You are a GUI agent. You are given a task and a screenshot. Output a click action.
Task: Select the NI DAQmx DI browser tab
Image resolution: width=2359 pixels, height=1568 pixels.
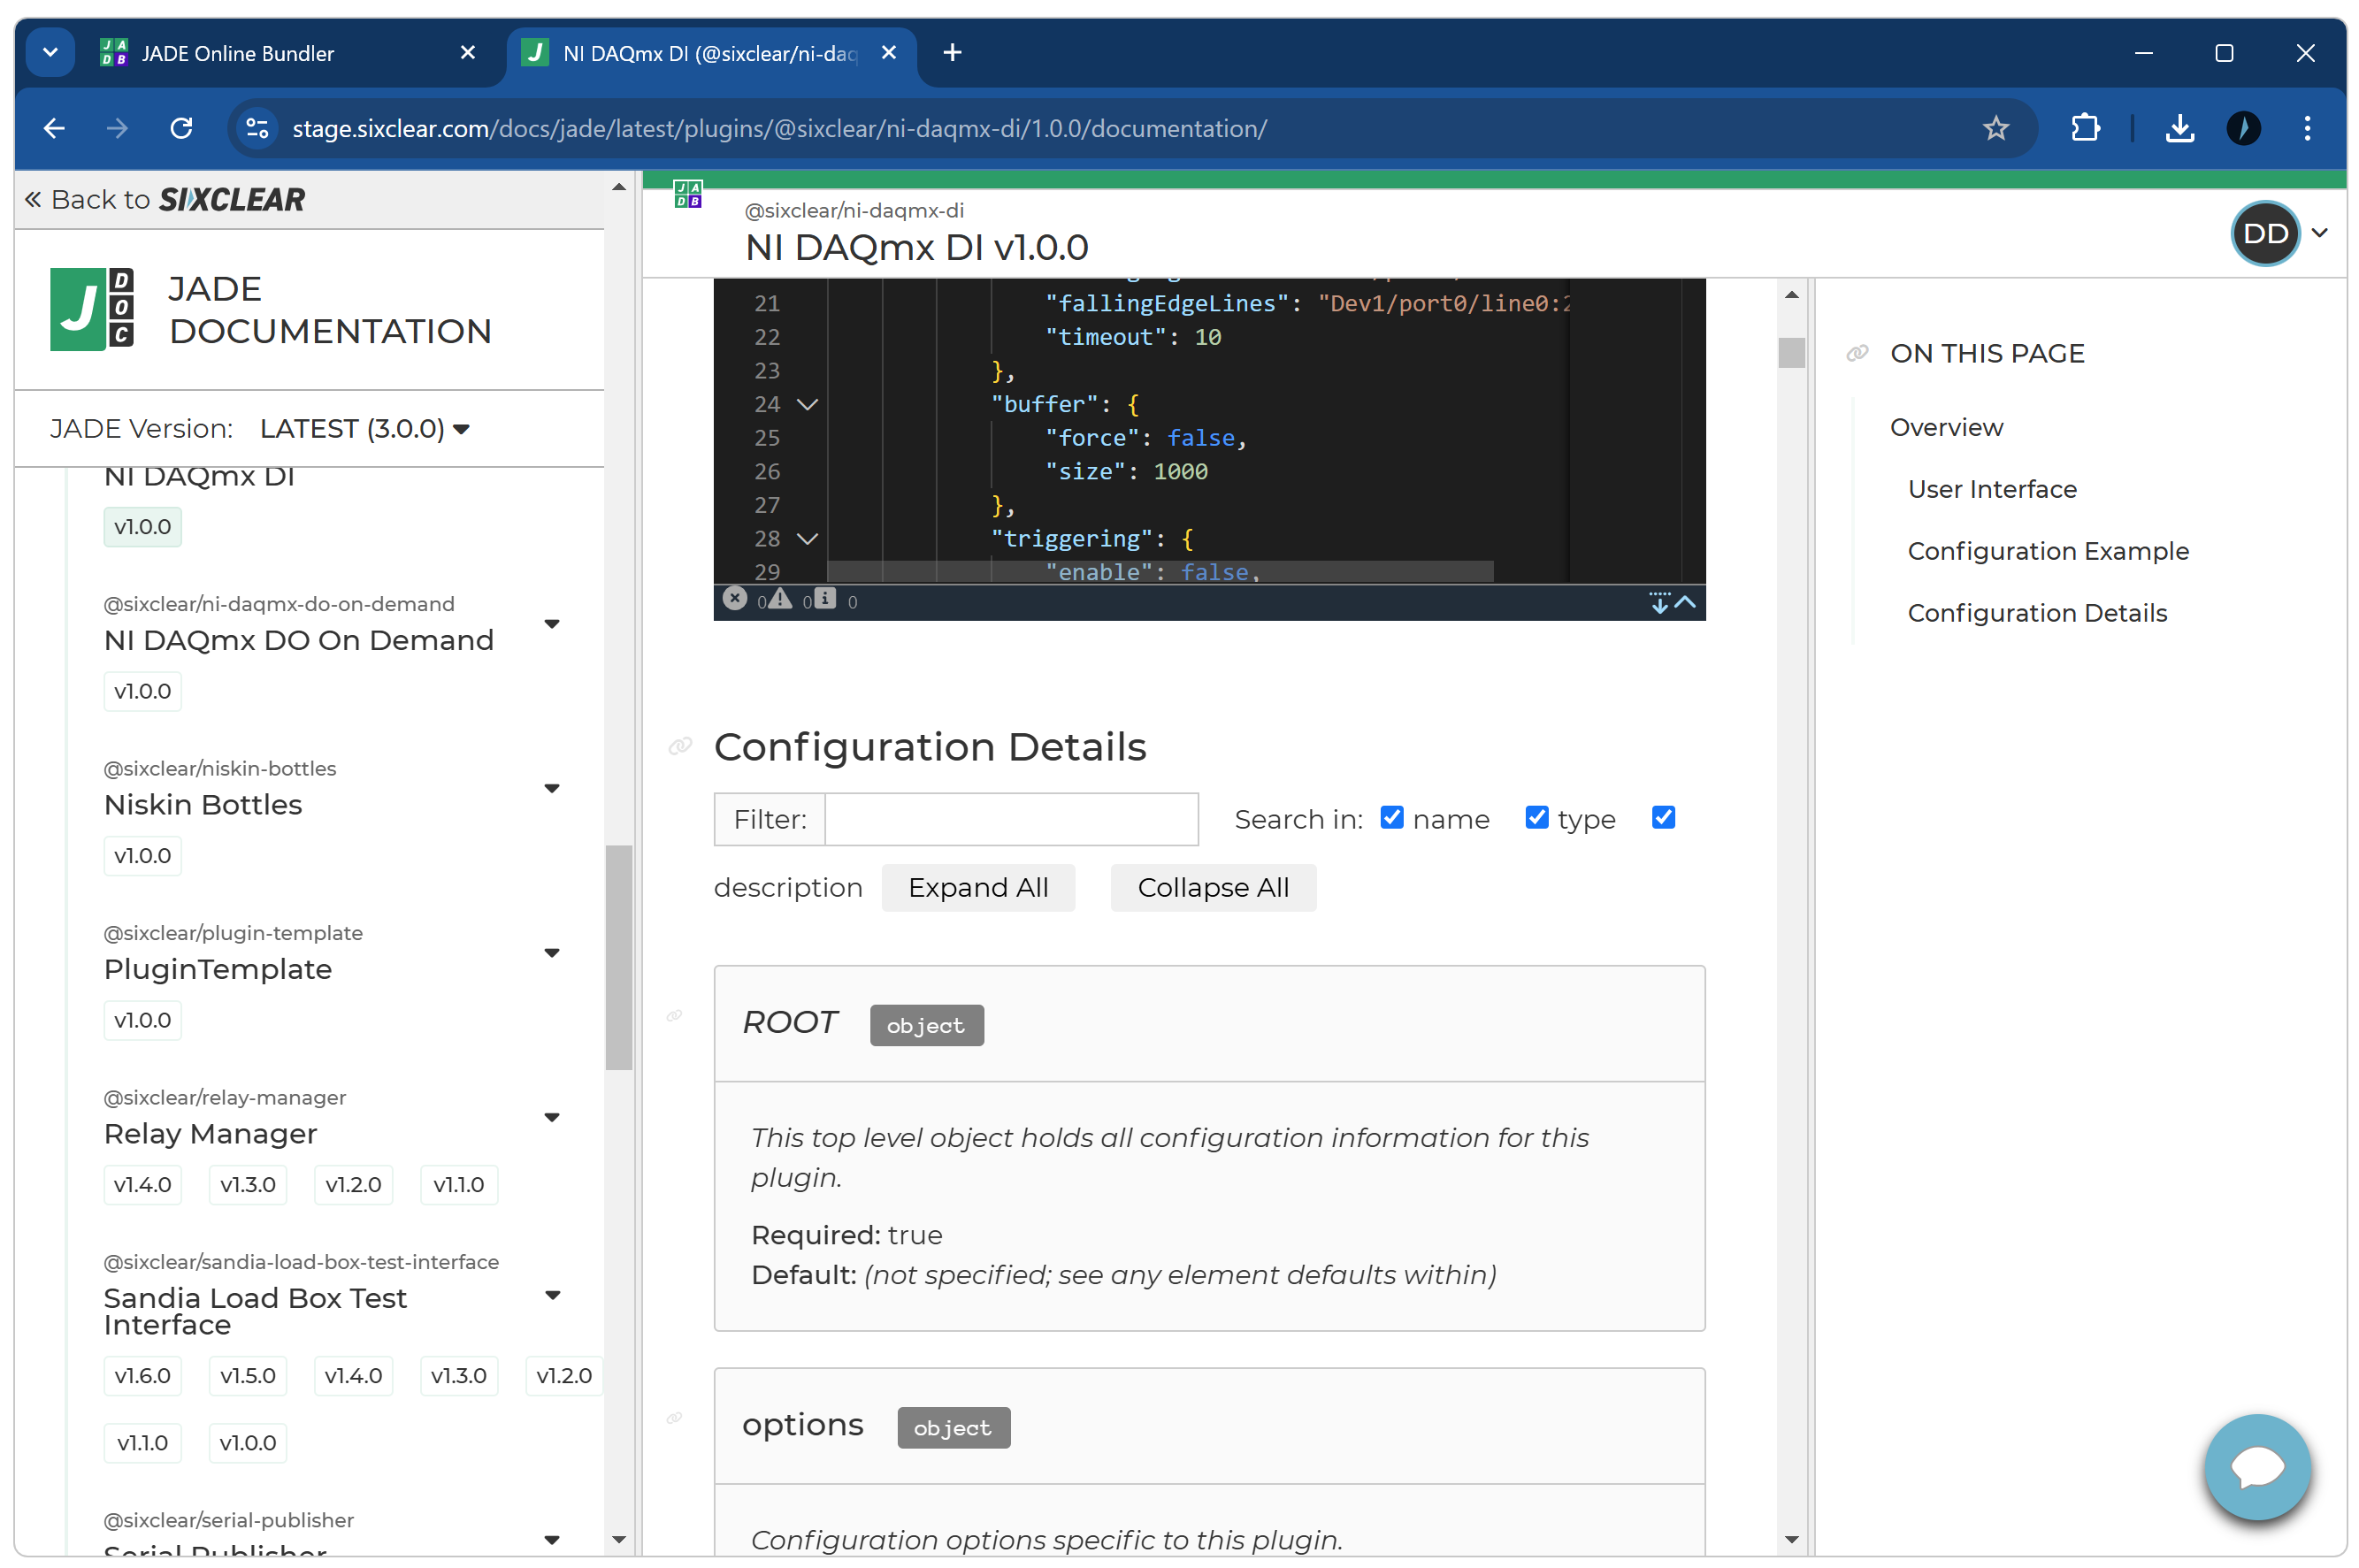click(710, 53)
